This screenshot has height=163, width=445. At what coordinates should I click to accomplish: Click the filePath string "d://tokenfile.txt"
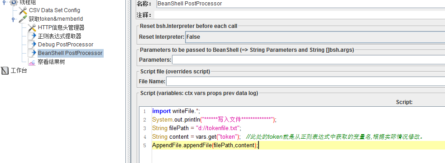218,128
